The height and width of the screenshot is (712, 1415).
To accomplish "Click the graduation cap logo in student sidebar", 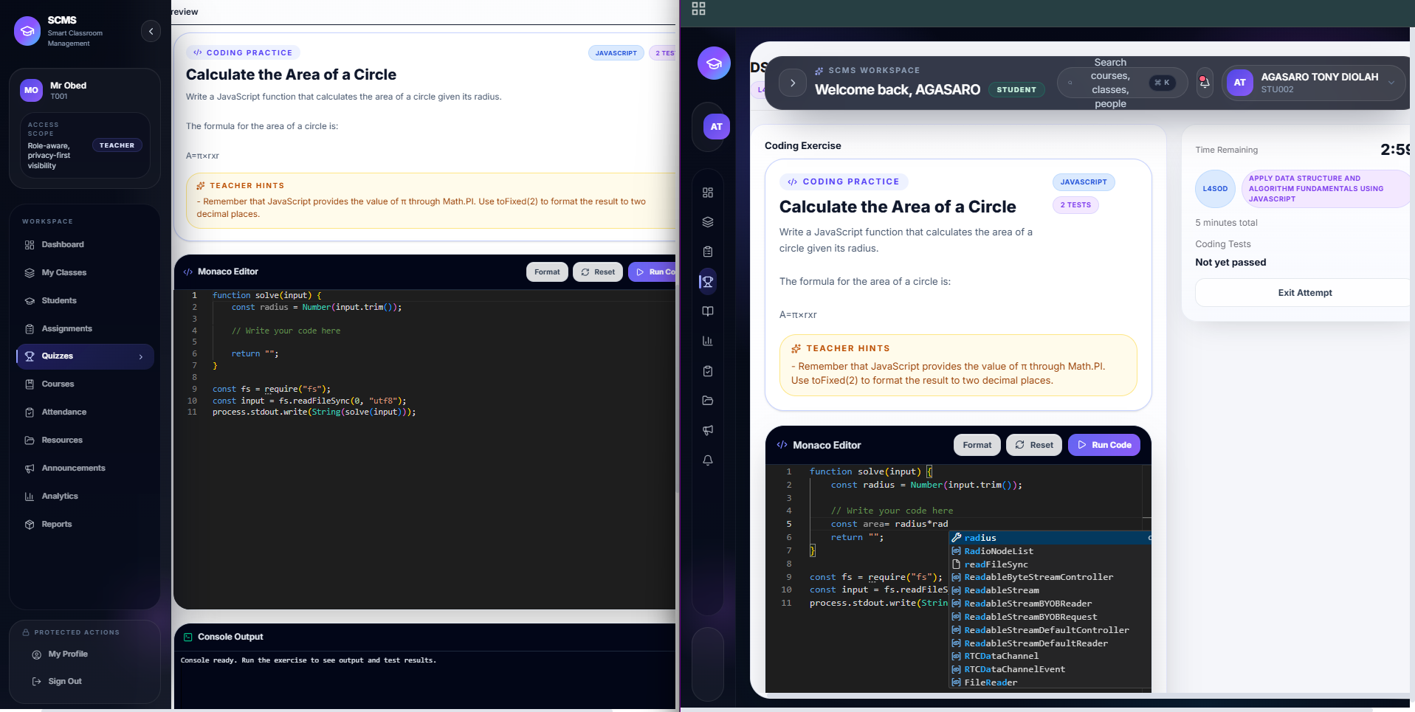I will pyautogui.click(x=714, y=63).
